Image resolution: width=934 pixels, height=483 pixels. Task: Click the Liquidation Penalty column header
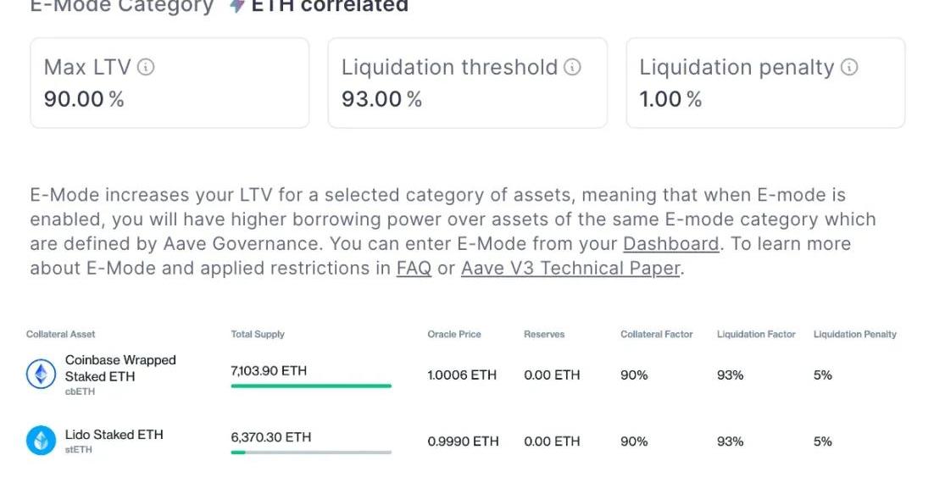pyautogui.click(x=855, y=334)
